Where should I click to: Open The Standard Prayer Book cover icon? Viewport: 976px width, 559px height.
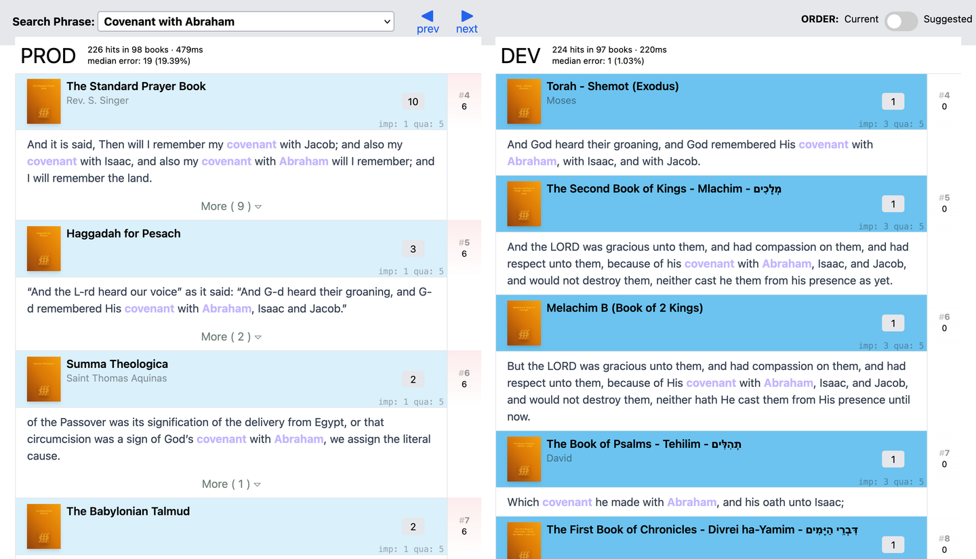point(44,102)
